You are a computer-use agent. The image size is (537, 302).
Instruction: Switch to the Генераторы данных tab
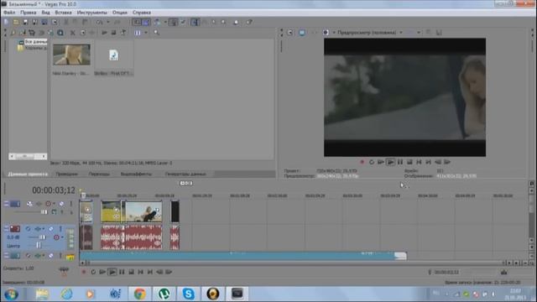pyautogui.click(x=185, y=174)
